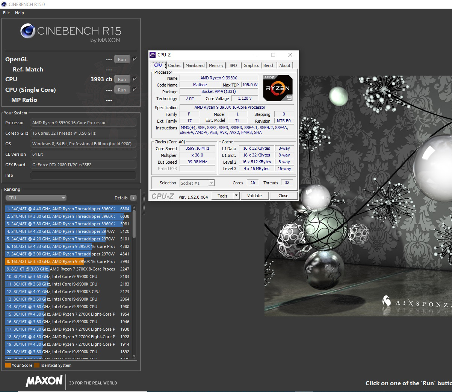The height and width of the screenshot is (392, 452).
Task: Click the AMD Ryzen 9 logo in CPU-Z
Action: pos(278,88)
